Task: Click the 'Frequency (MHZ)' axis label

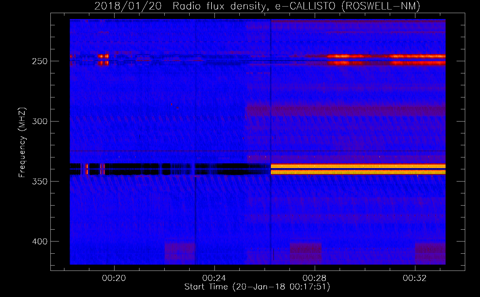Action: pos(22,143)
